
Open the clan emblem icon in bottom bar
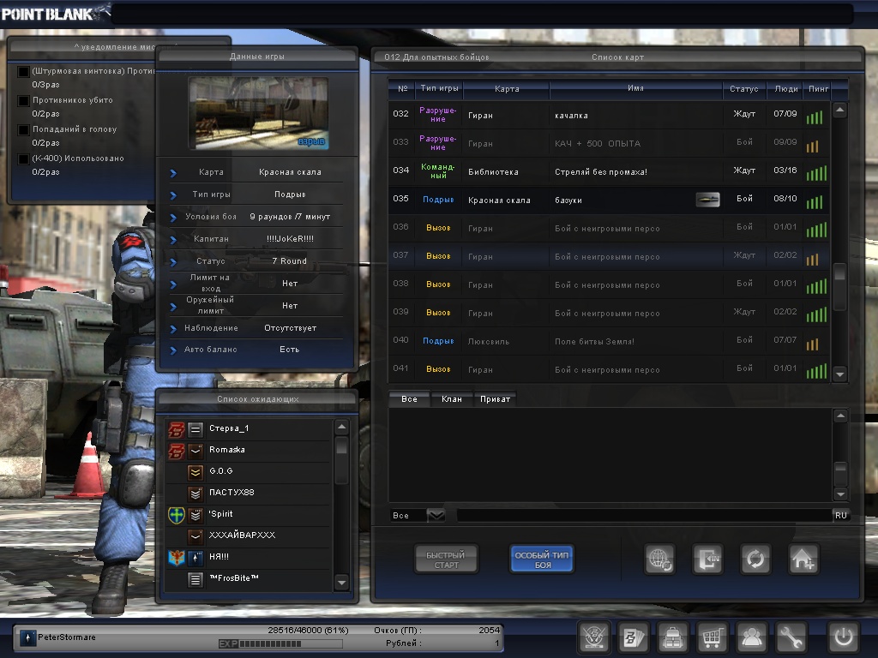tap(593, 637)
